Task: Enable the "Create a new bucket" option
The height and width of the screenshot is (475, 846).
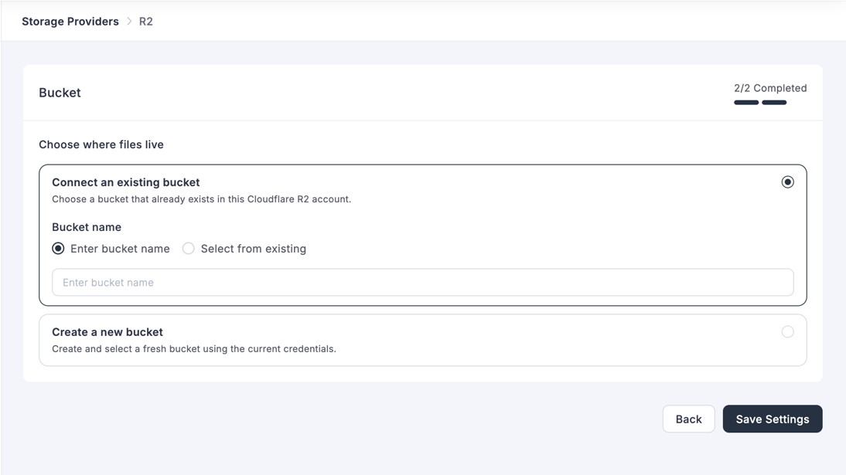Action: (788, 331)
